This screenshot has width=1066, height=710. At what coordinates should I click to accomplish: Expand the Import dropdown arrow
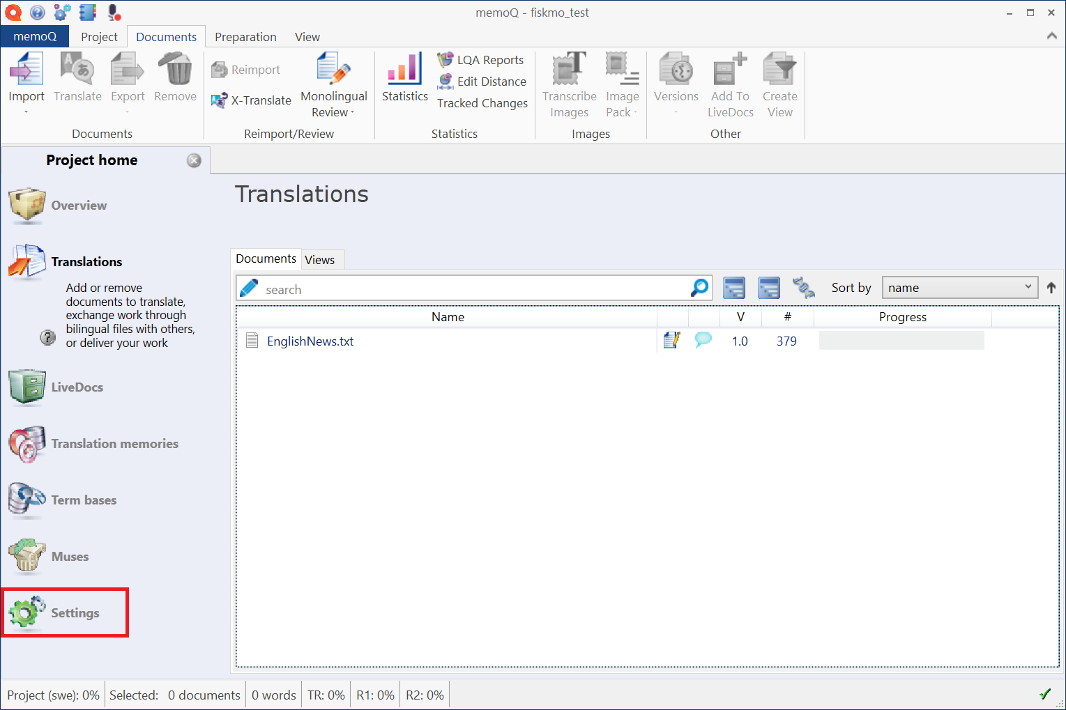point(26,112)
